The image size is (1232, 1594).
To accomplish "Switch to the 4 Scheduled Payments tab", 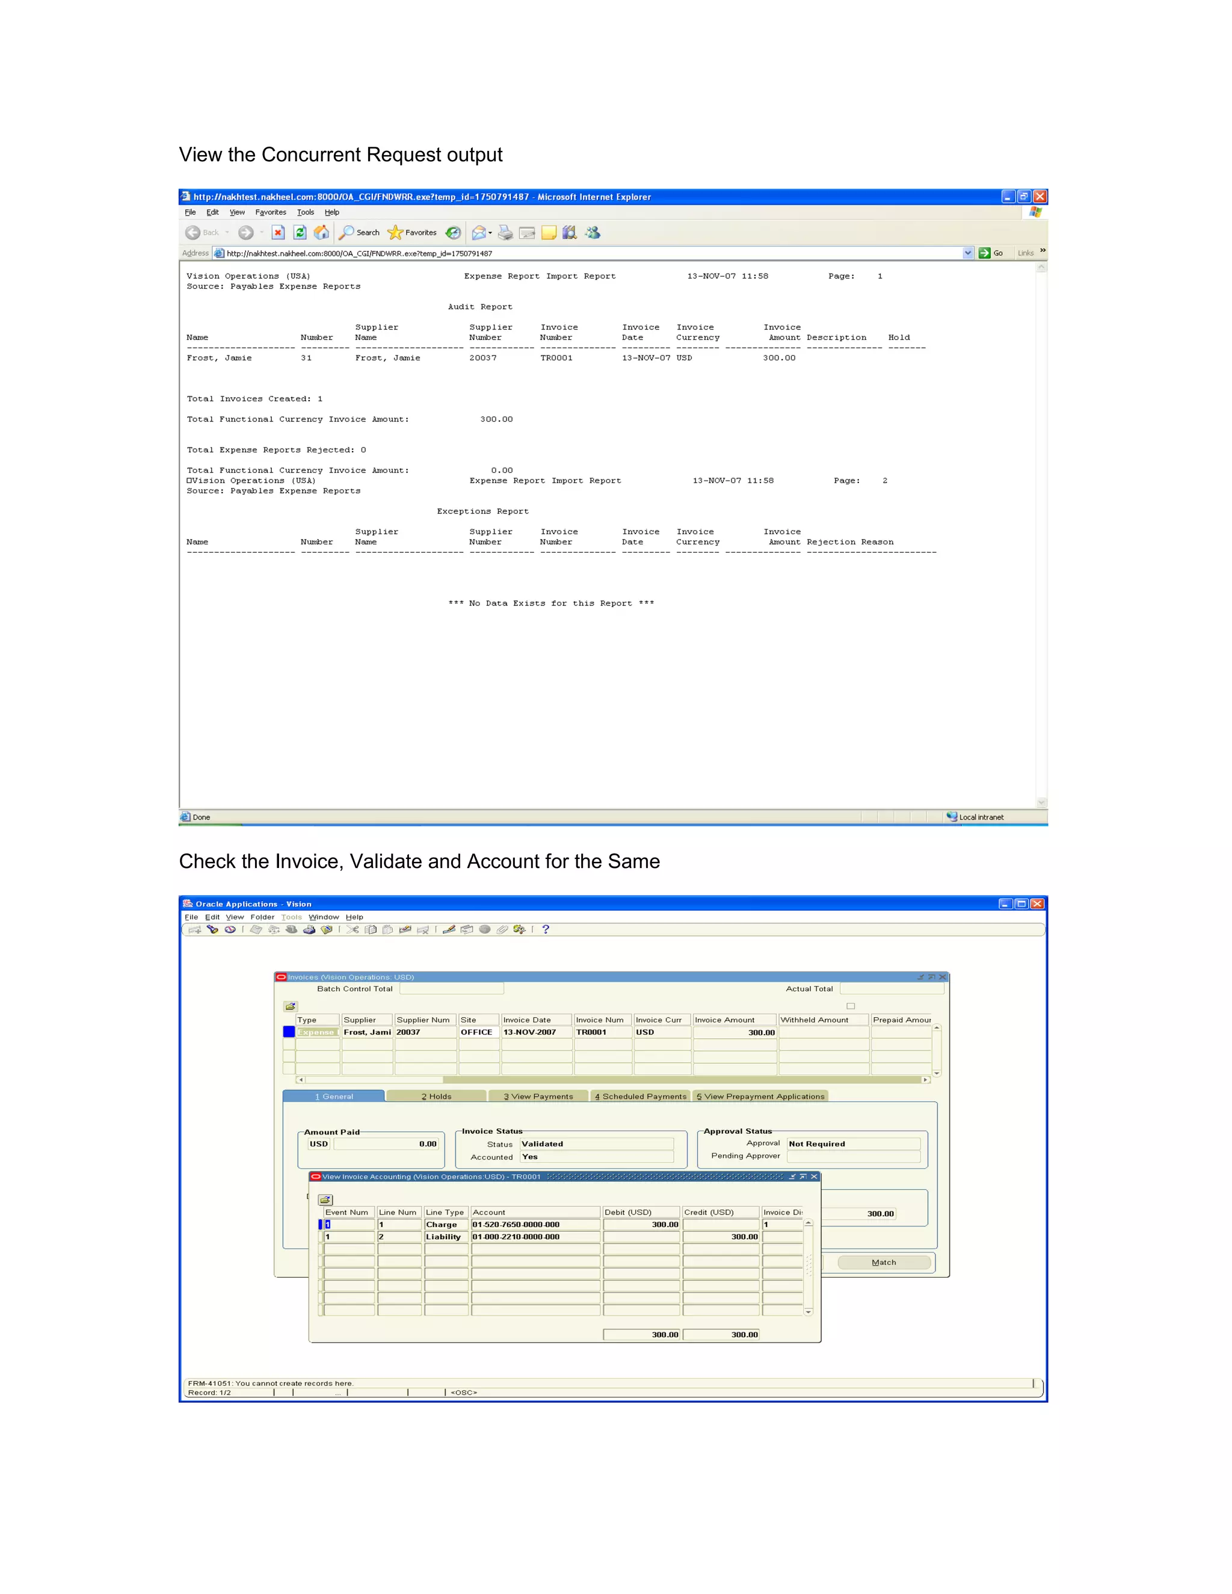I will point(640,1096).
